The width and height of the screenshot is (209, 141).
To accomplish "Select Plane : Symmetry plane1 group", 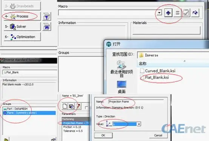I will (29, 113).
